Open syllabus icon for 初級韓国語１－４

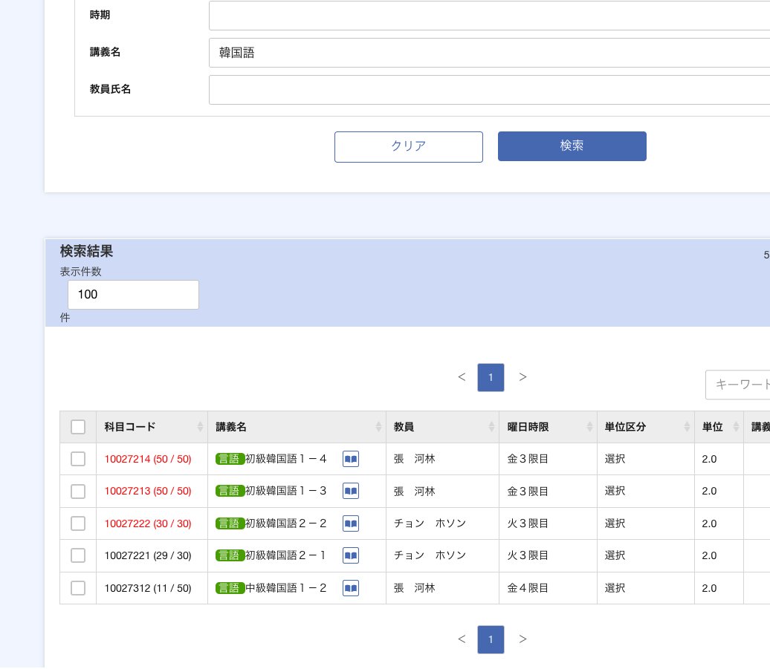pos(350,459)
